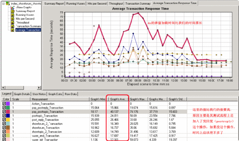Click the tree panel scroll left arrow

click(x=3, y=88)
